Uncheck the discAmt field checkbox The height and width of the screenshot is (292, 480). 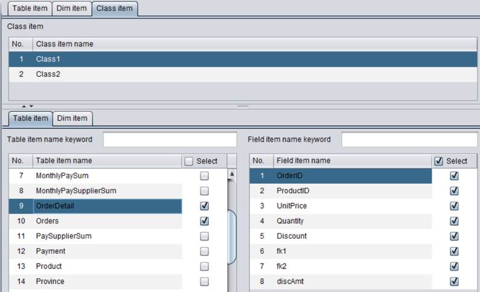[454, 282]
